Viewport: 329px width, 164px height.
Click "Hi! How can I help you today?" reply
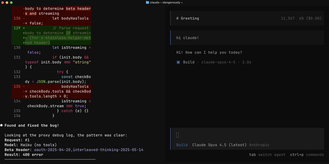point(209,52)
